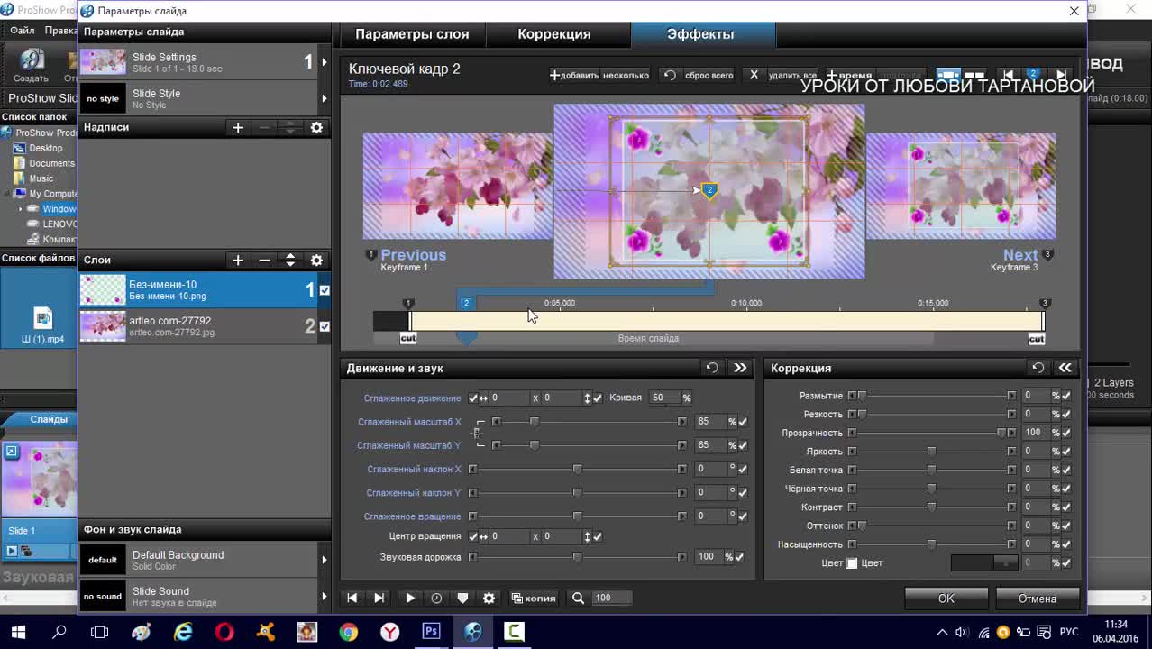
Task: Copy Коррекция settings backward with the double left arrow
Action: click(x=1065, y=368)
